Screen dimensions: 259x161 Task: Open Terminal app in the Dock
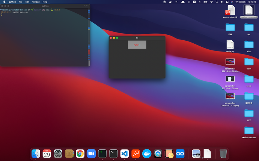(113, 154)
